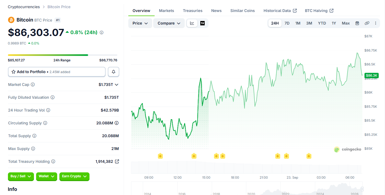Go to Cryptocurrencies breadcrumb link

click(24, 7)
